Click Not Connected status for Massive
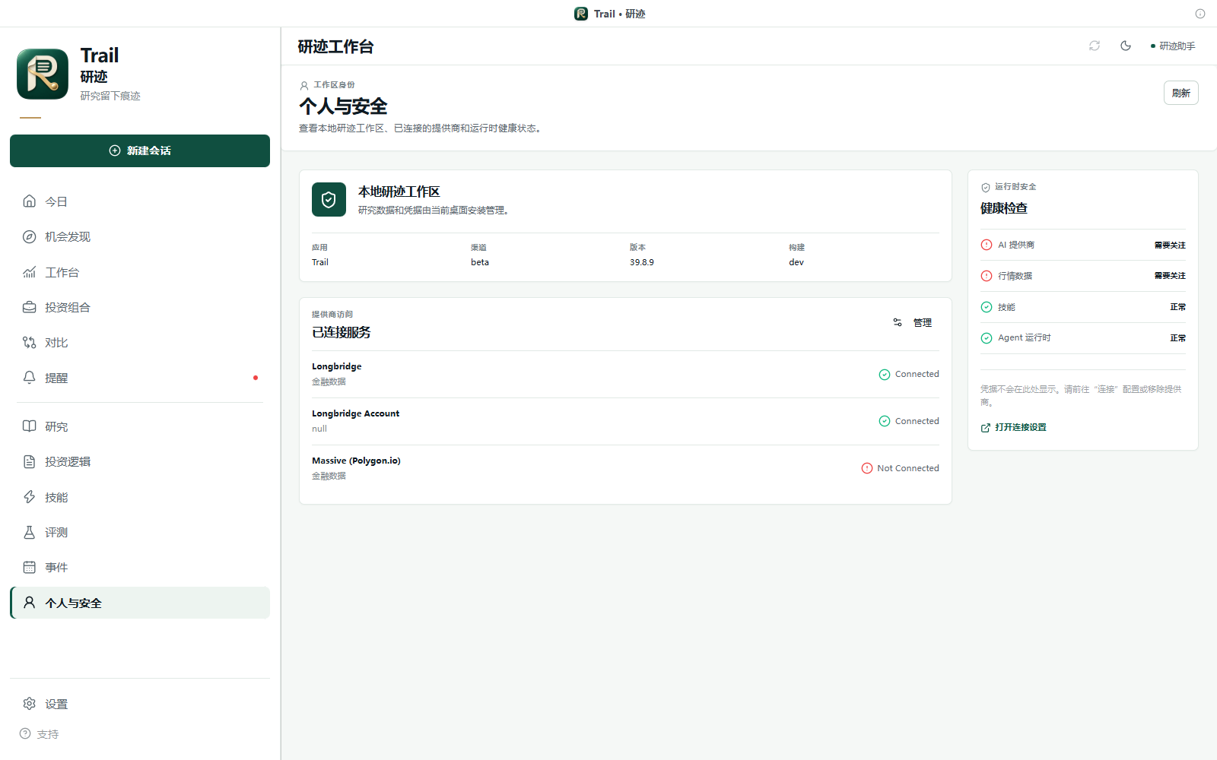This screenshot has width=1217, height=760. [900, 468]
